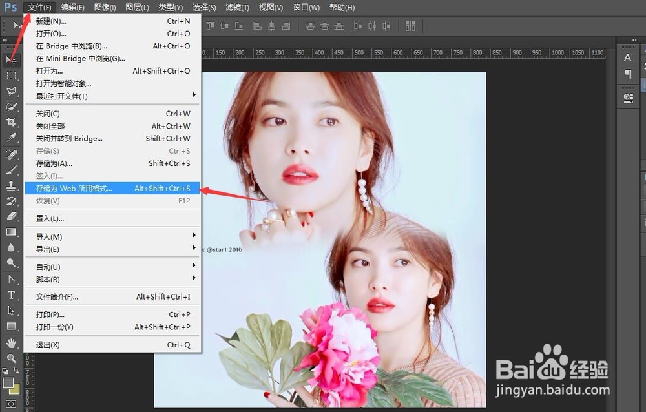
Task: Choose 存储为(A) menu item
Action: click(x=112, y=163)
